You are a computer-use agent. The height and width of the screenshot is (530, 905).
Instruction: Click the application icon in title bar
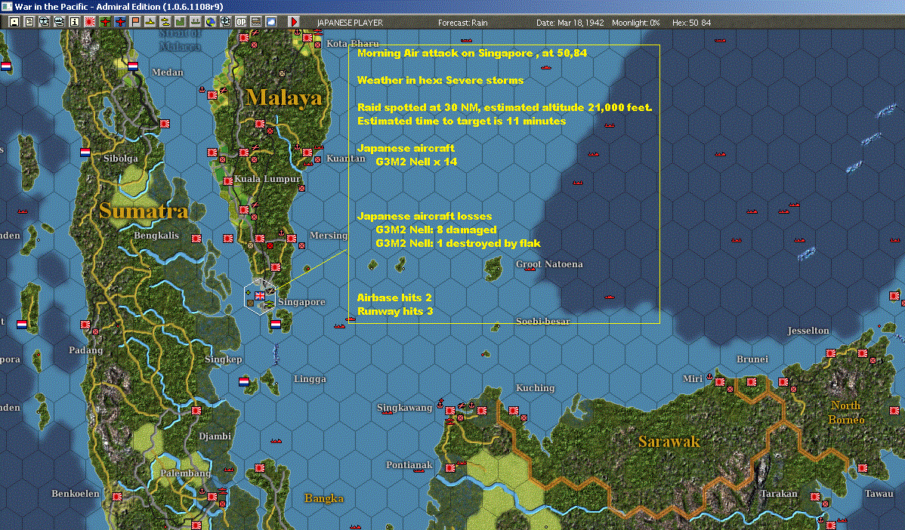(6, 6)
